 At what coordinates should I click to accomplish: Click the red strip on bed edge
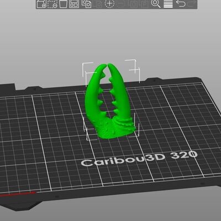click(18, 194)
